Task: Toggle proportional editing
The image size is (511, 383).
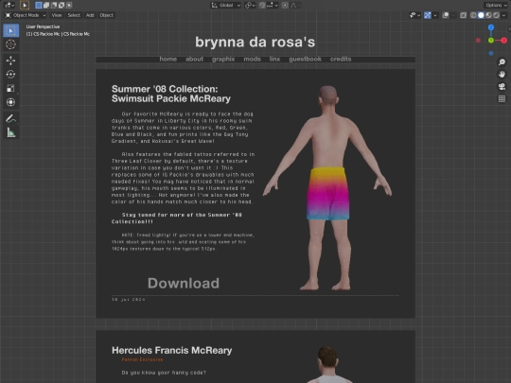Action: (x=285, y=6)
